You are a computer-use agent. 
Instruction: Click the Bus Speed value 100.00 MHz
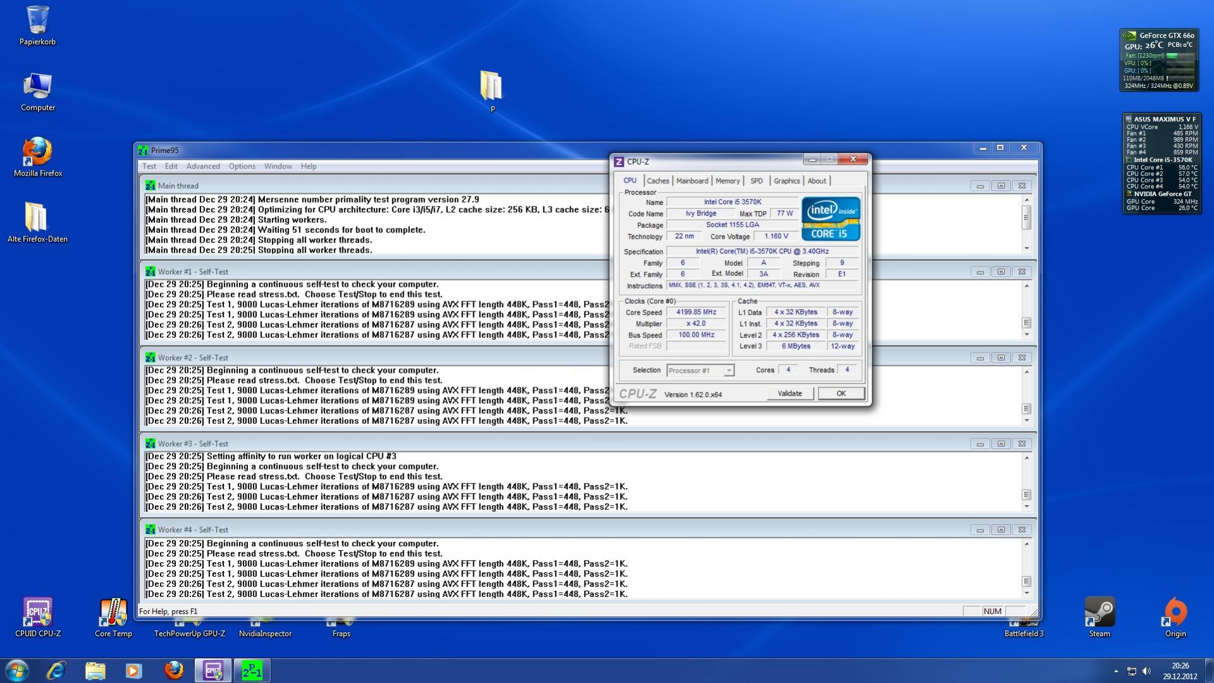[696, 335]
